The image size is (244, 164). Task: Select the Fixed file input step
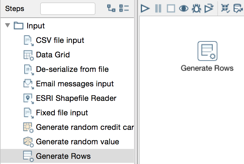(62, 113)
